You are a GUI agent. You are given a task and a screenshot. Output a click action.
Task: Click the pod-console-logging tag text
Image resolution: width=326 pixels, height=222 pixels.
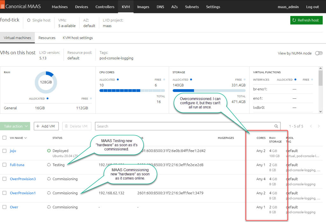pyautogui.click(x=117, y=58)
